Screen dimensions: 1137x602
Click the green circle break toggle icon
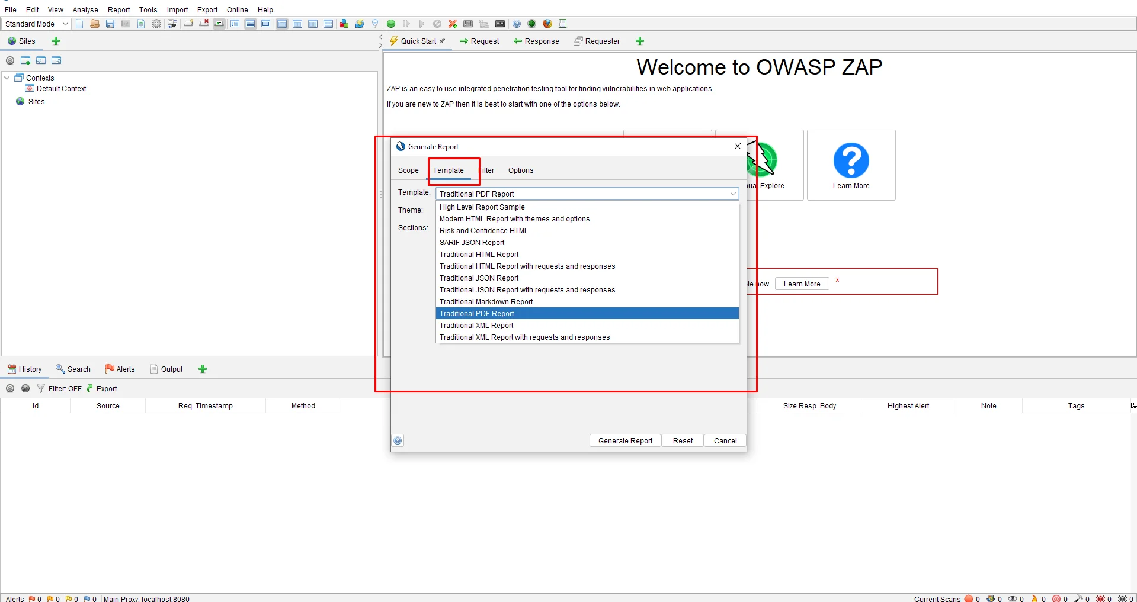[391, 24]
